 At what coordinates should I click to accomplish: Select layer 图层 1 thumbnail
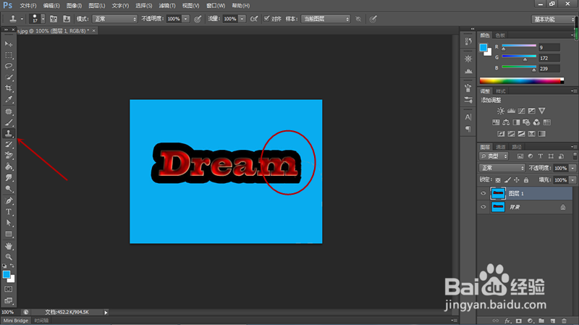click(x=498, y=193)
